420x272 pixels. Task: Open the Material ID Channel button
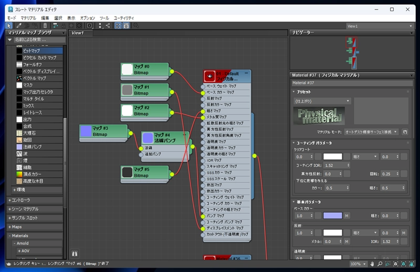pos(89,26)
